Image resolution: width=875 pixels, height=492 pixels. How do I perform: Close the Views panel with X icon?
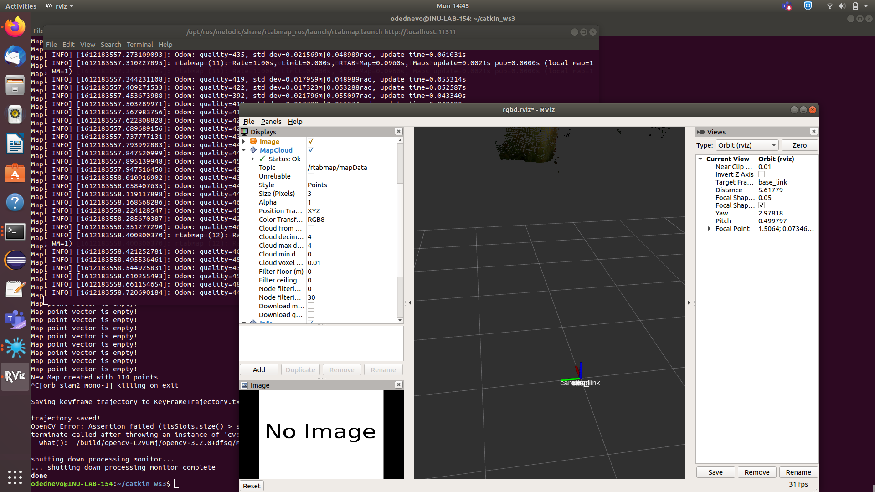click(x=813, y=132)
